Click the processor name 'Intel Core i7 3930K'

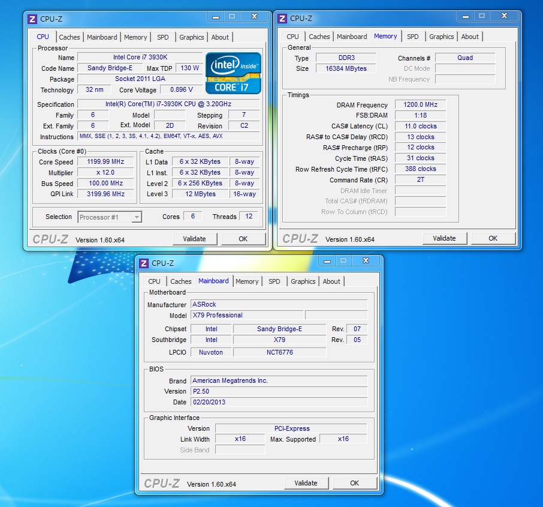[140, 57]
